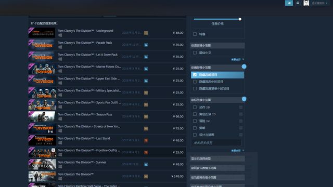
Task: Open the account name dropdown in header
Action: 319,3
